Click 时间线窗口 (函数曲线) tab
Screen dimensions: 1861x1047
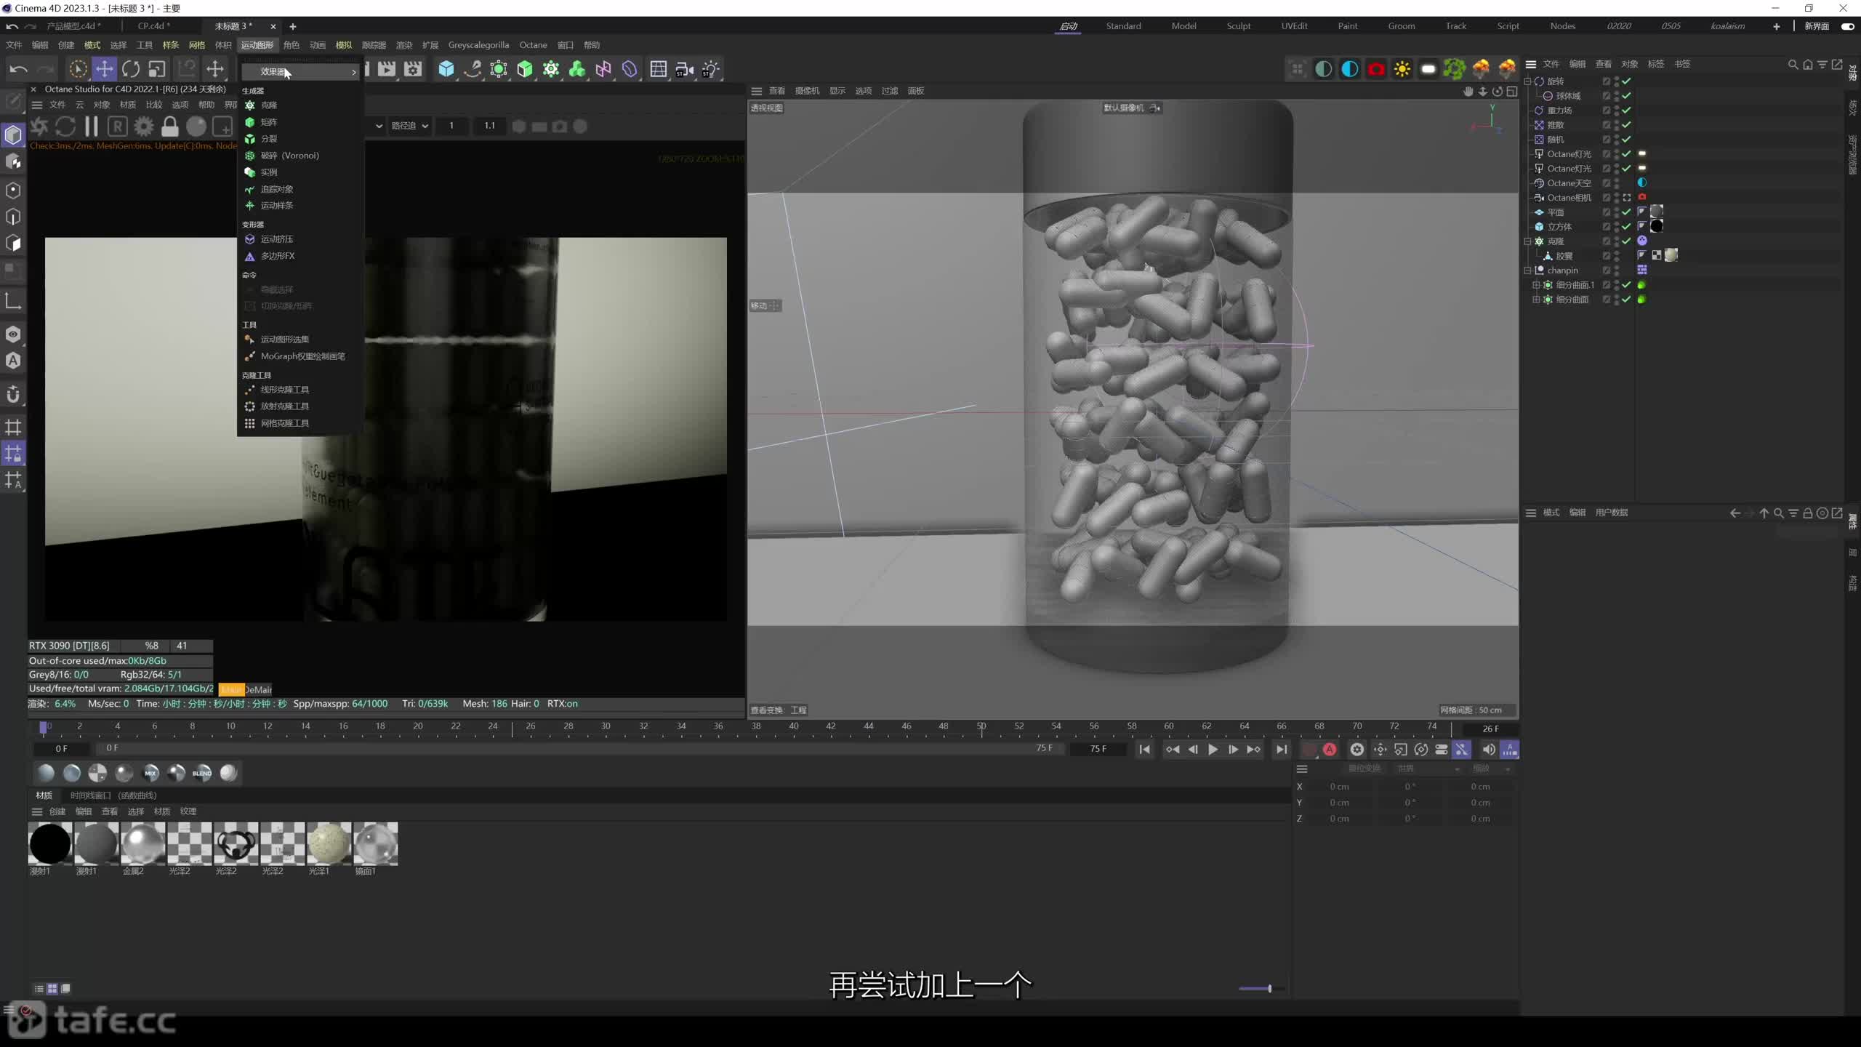(113, 795)
